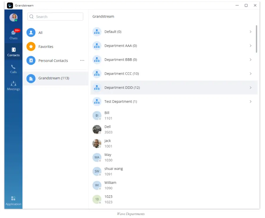Click the contact name Jack

107,141
